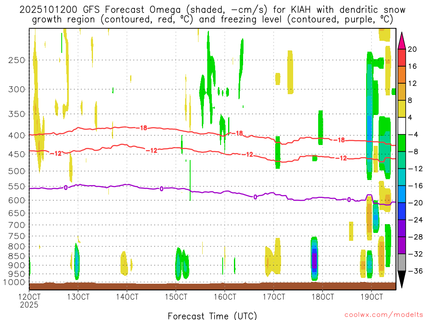Click the 650 pressure level label
427x320 pixels.
(17, 213)
